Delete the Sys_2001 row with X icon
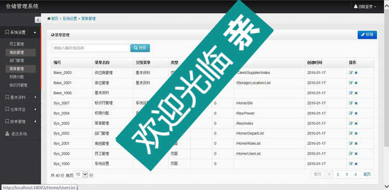The image size is (389, 190). point(356,144)
